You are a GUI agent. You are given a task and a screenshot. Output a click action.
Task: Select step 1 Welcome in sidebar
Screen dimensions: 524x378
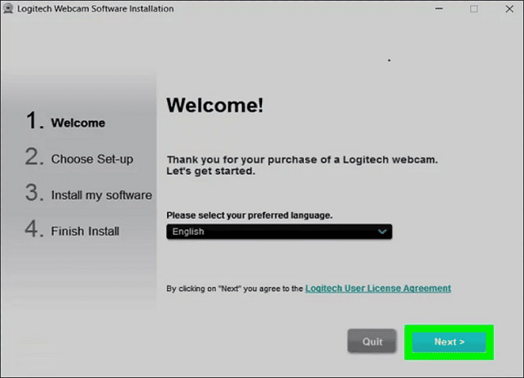pyautogui.click(x=65, y=122)
